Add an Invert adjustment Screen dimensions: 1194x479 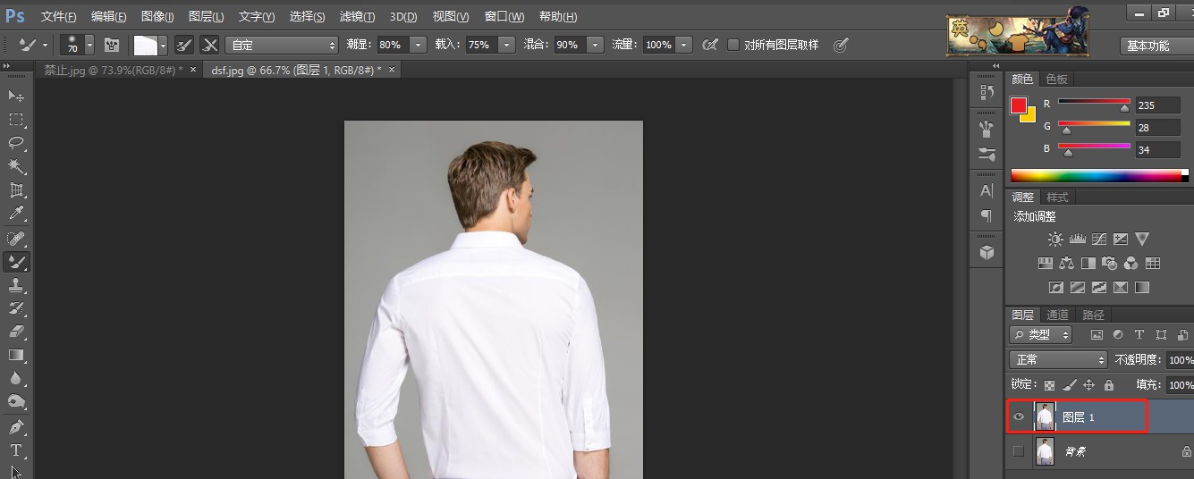[1056, 288]
